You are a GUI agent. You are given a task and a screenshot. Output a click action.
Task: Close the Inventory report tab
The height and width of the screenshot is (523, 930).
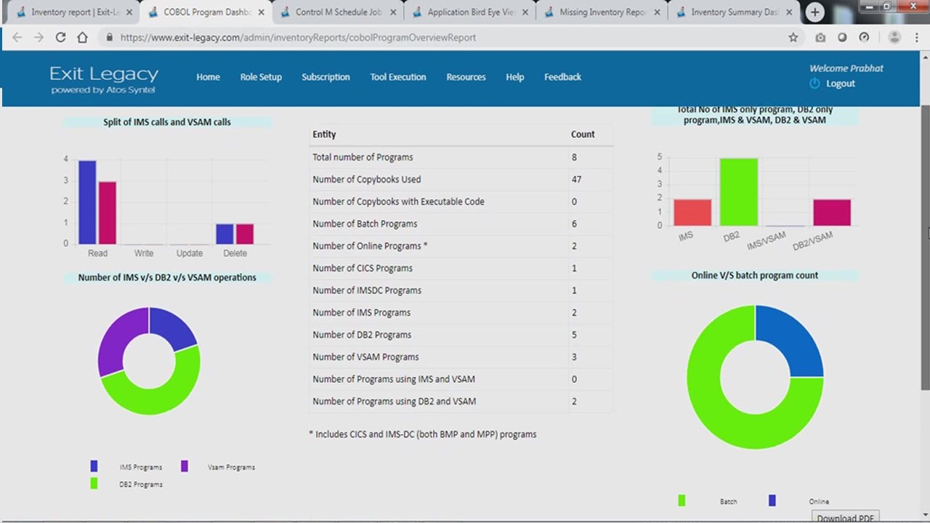129,12
